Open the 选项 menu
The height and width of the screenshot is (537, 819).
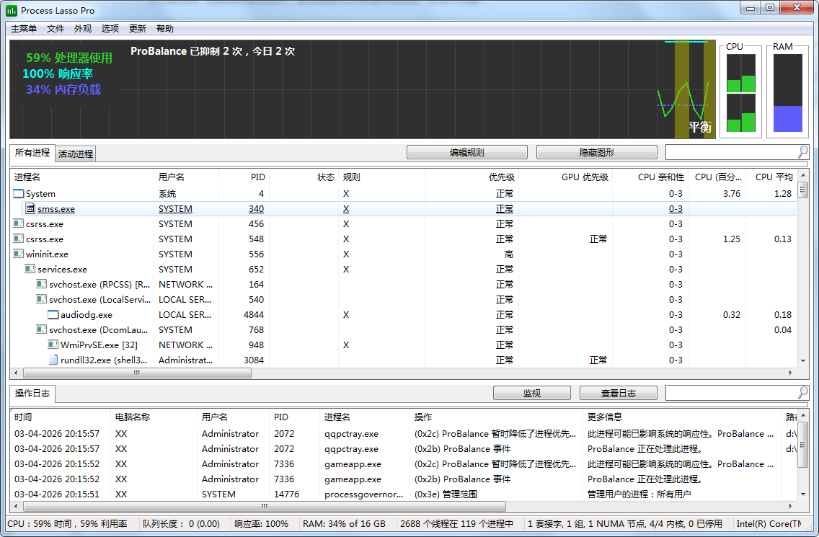110,29
